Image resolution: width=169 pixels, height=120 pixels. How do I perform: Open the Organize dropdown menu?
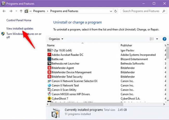[x=56, y=39]
